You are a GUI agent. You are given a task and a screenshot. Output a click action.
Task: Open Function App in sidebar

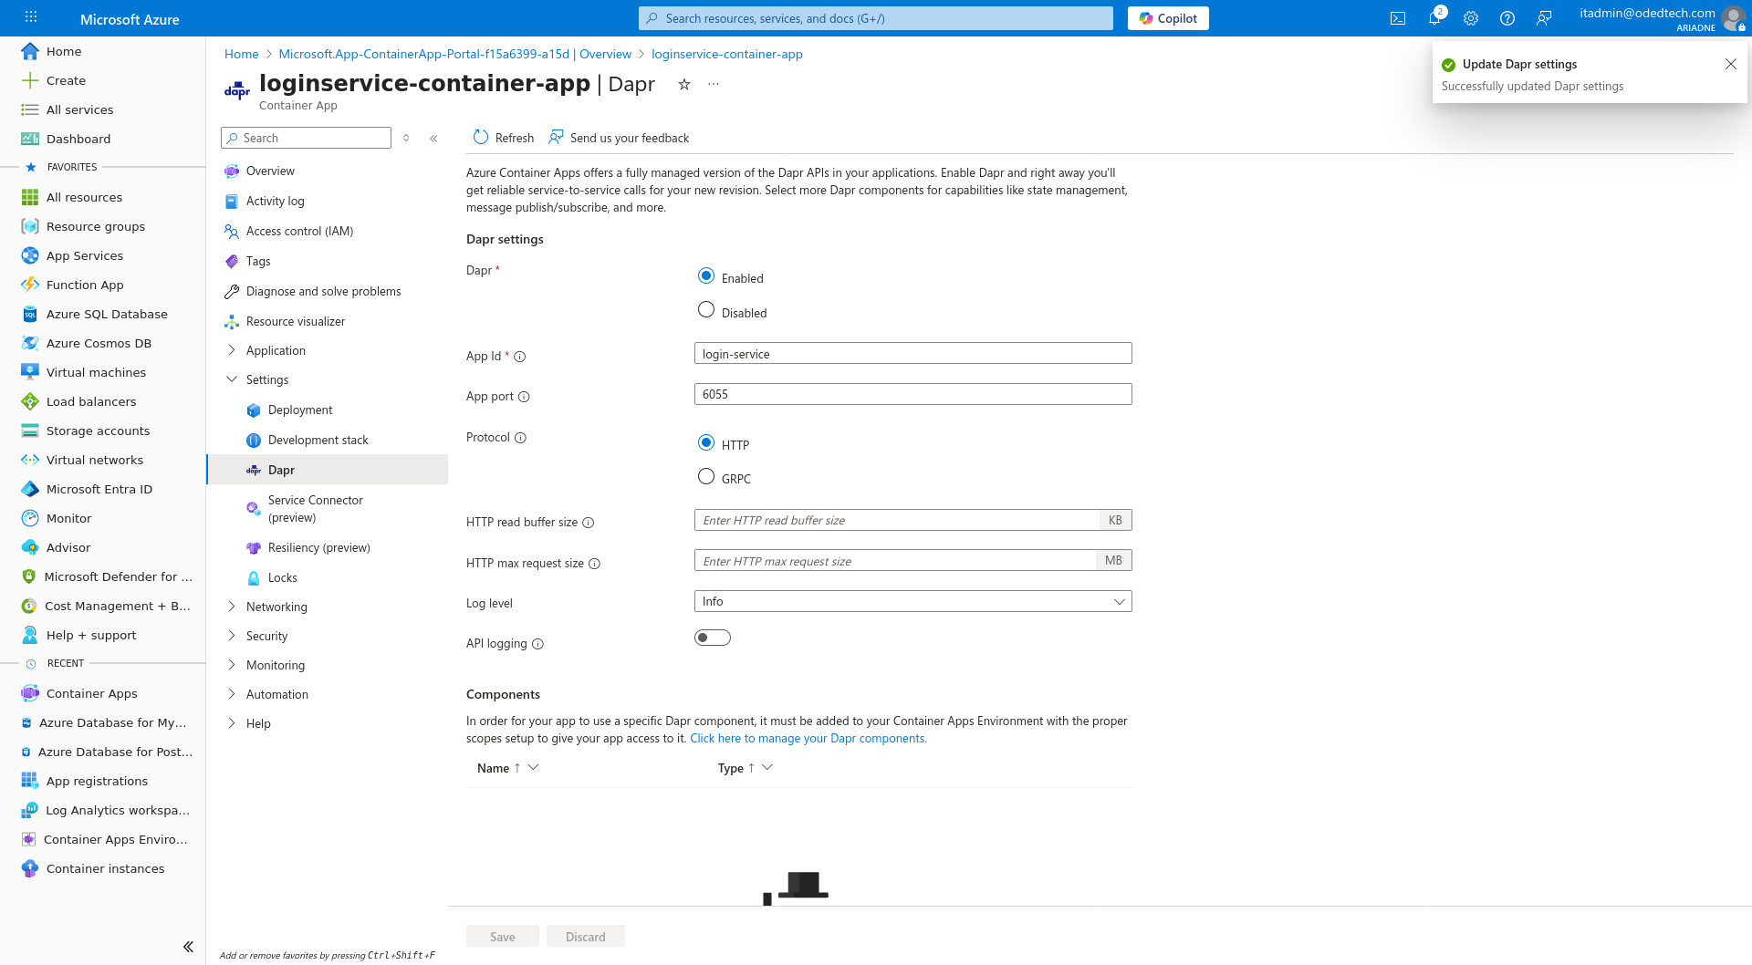(85, 285)
